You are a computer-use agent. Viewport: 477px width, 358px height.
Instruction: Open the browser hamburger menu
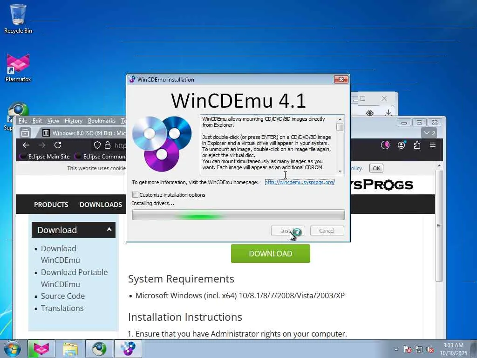coord(433,145)
